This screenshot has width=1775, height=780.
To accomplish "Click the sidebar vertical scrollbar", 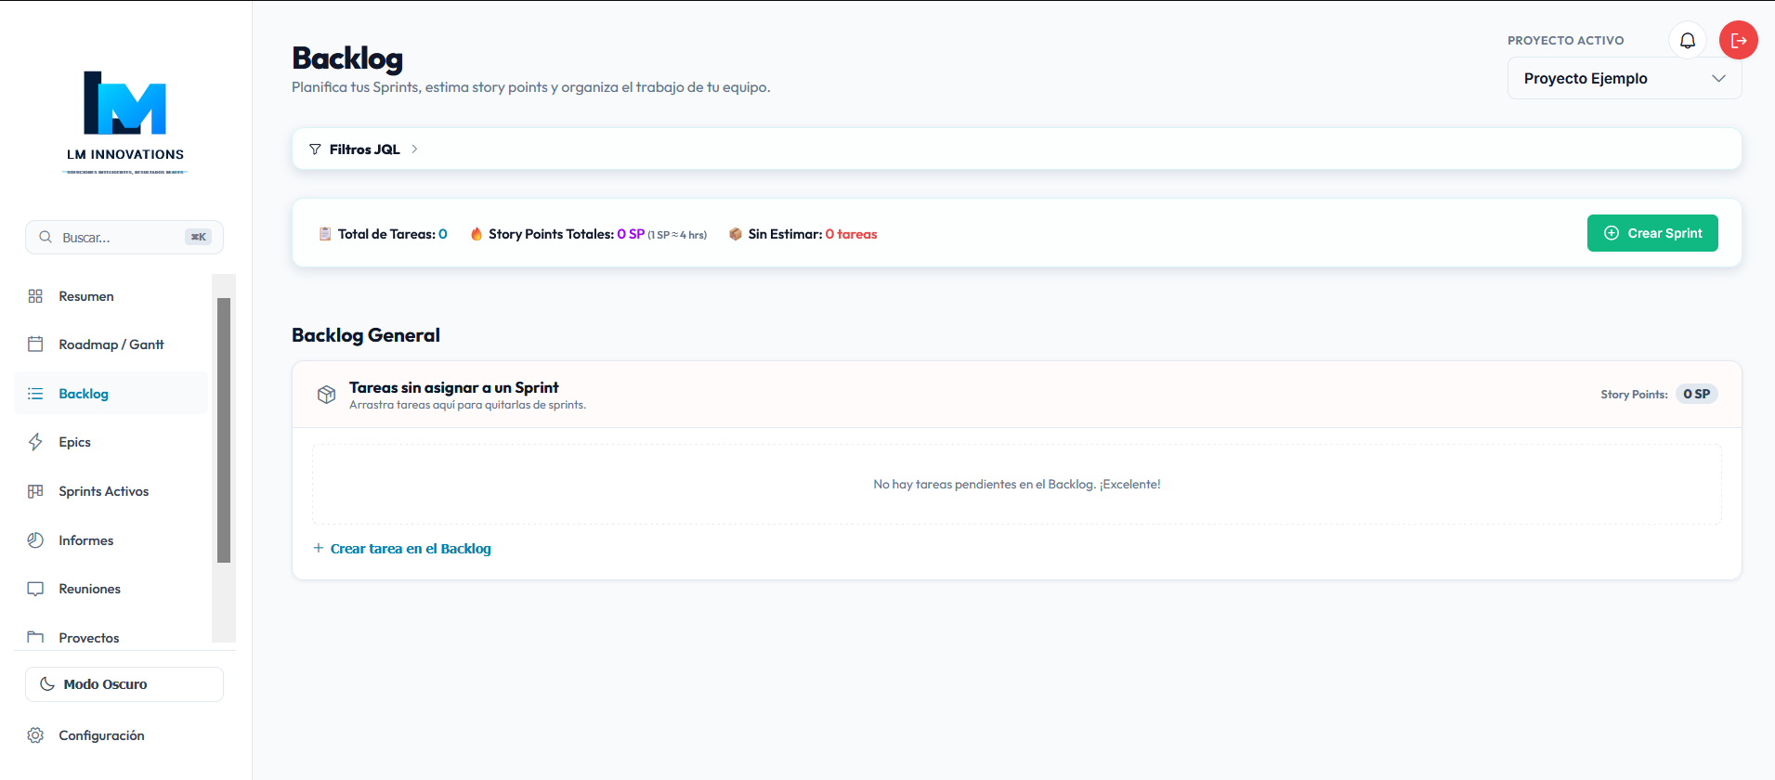I will click(224, 430).
